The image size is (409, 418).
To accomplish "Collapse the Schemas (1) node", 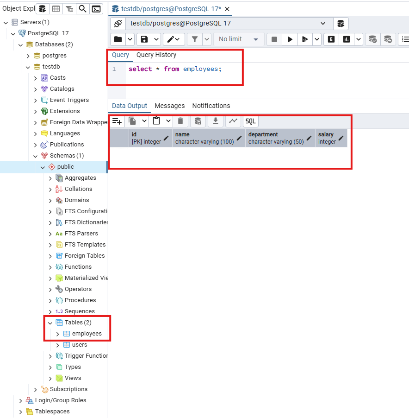I will (x=35, y=156).
